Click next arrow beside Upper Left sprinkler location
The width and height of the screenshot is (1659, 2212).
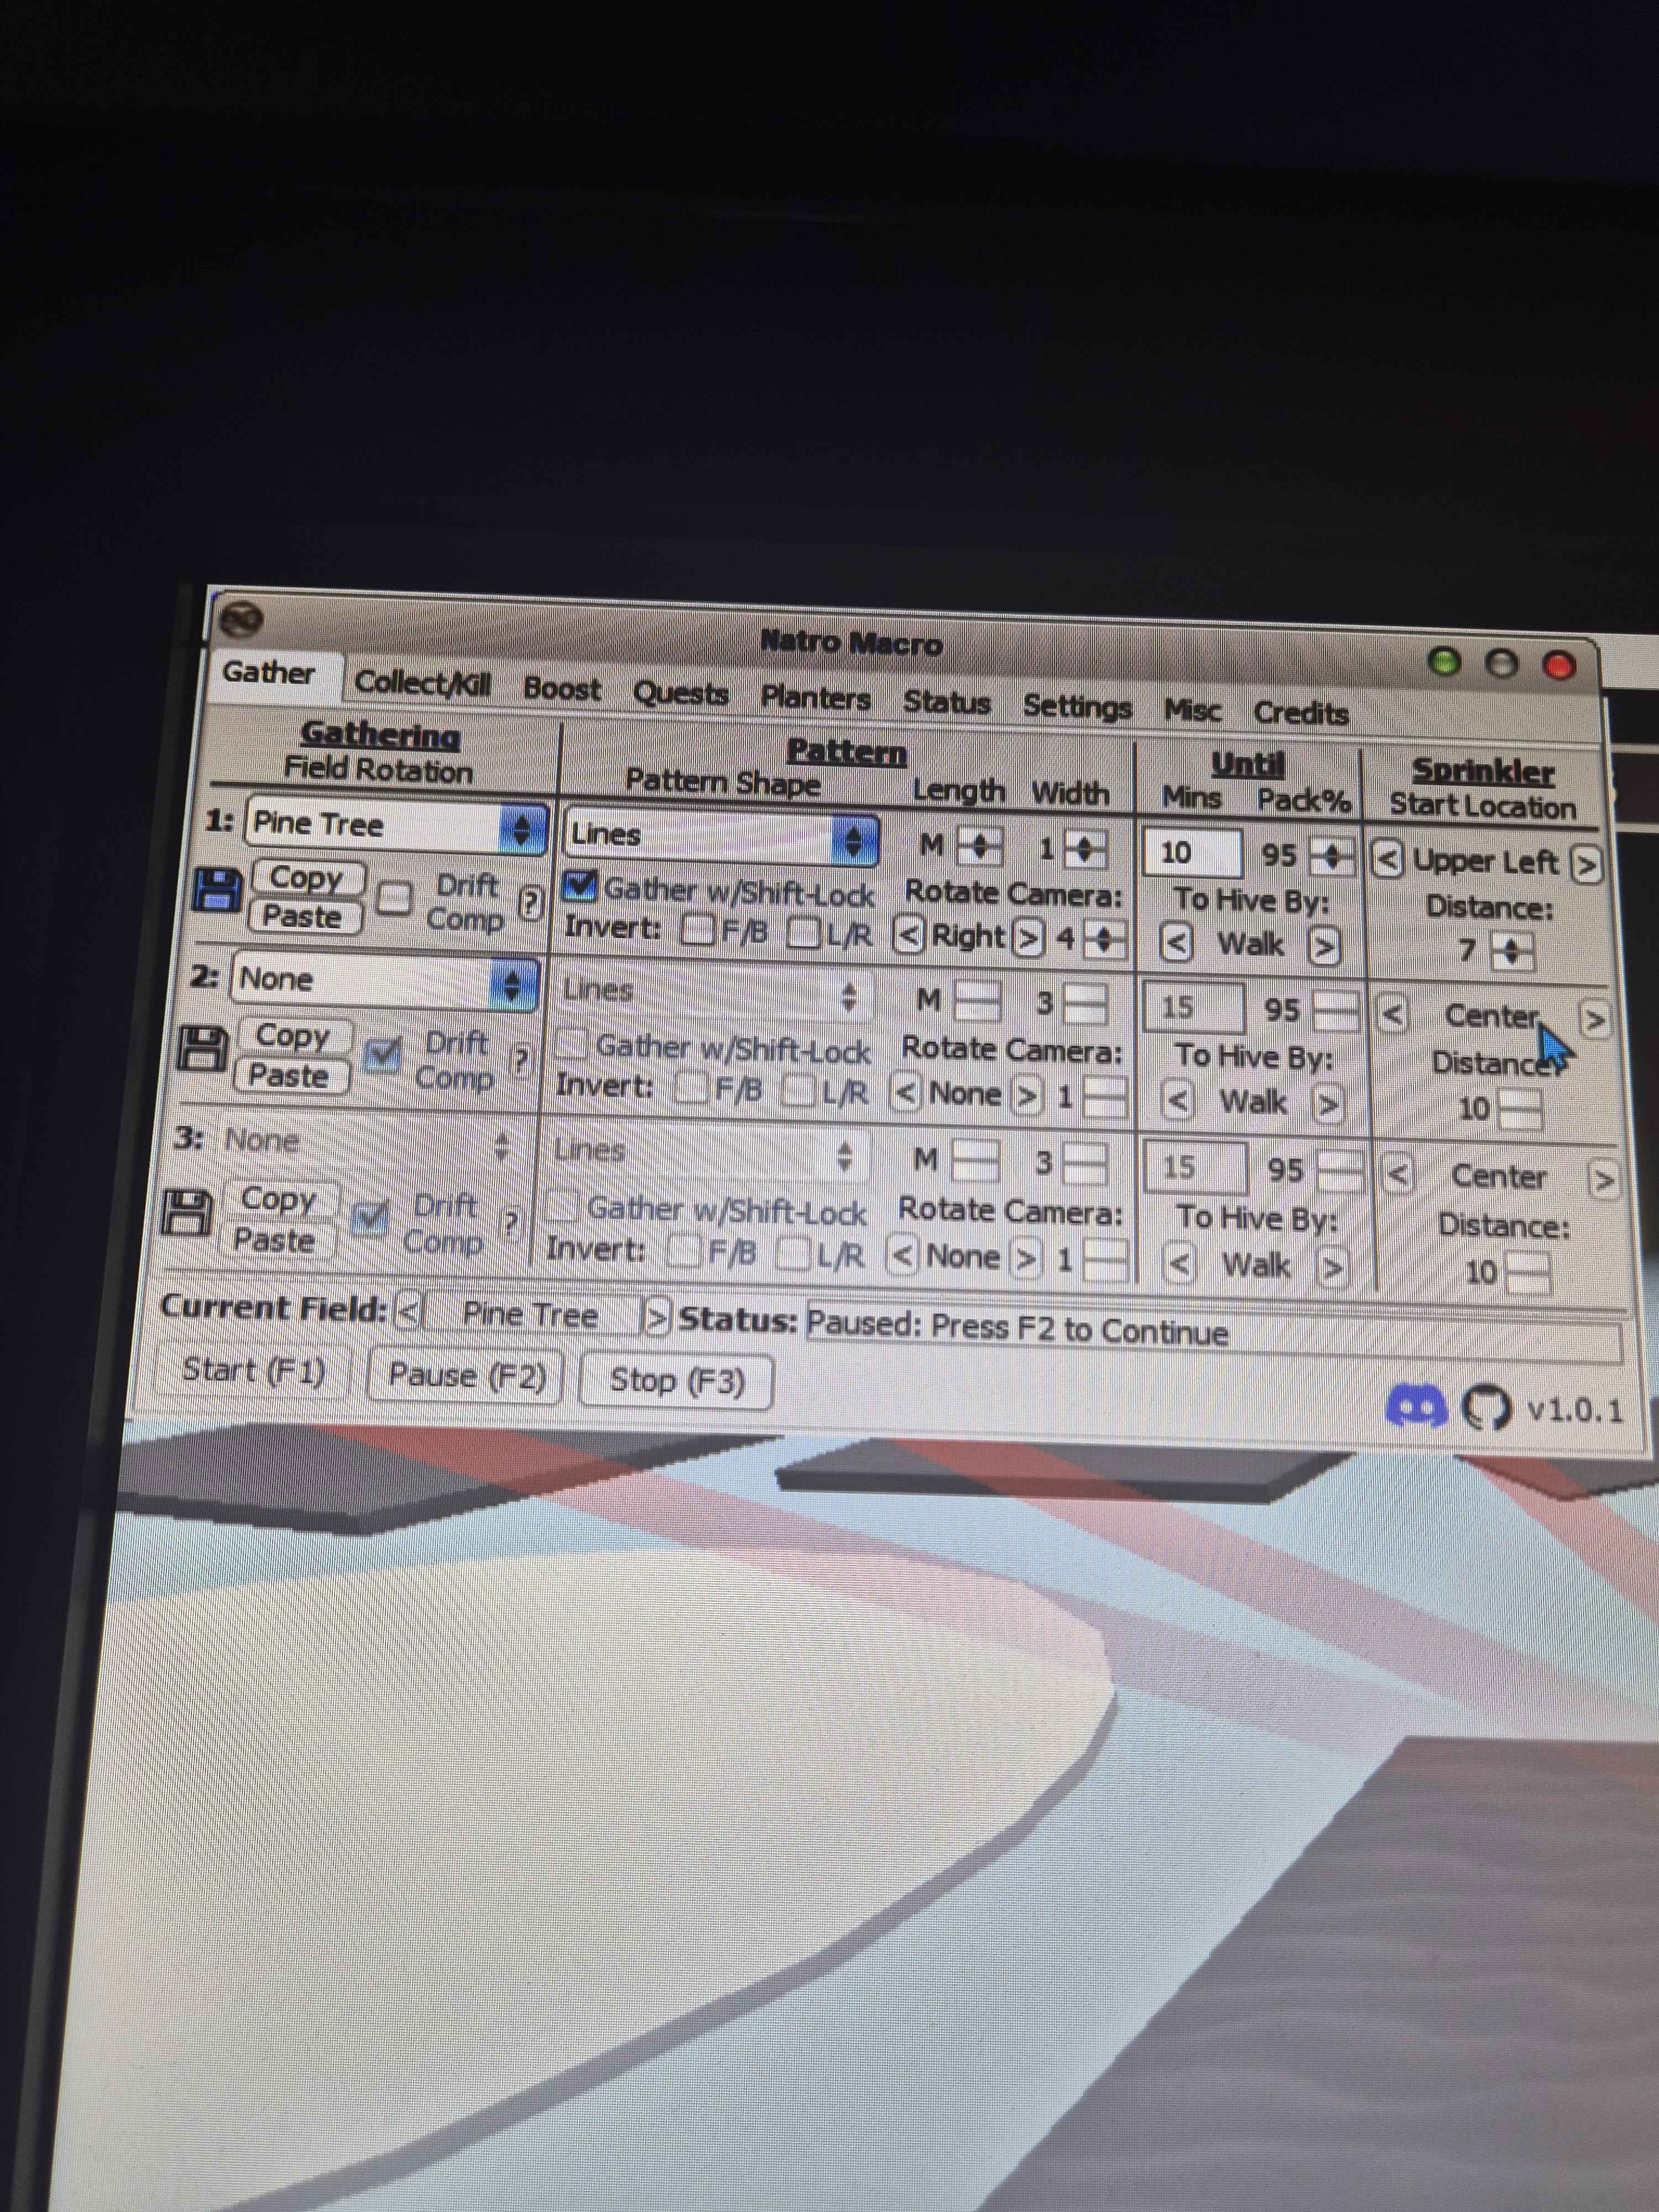coord(1586,865)
